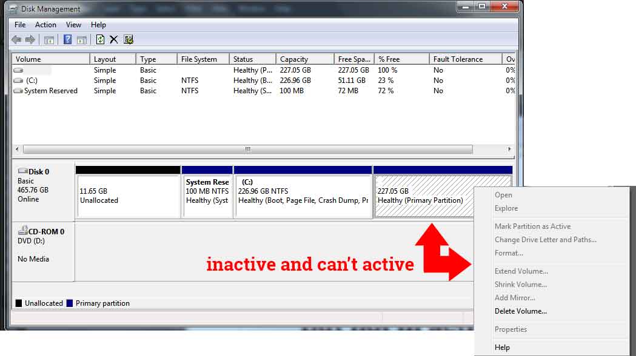
Task: Click the blue Primary partition legend swatch
Action: click(69, 303)
